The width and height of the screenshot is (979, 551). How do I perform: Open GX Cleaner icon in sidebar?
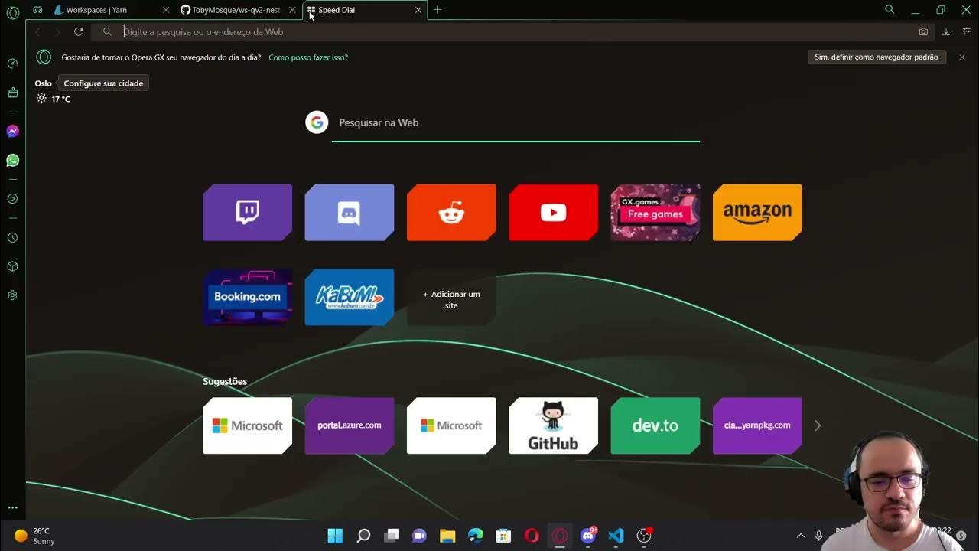[12, 93]
